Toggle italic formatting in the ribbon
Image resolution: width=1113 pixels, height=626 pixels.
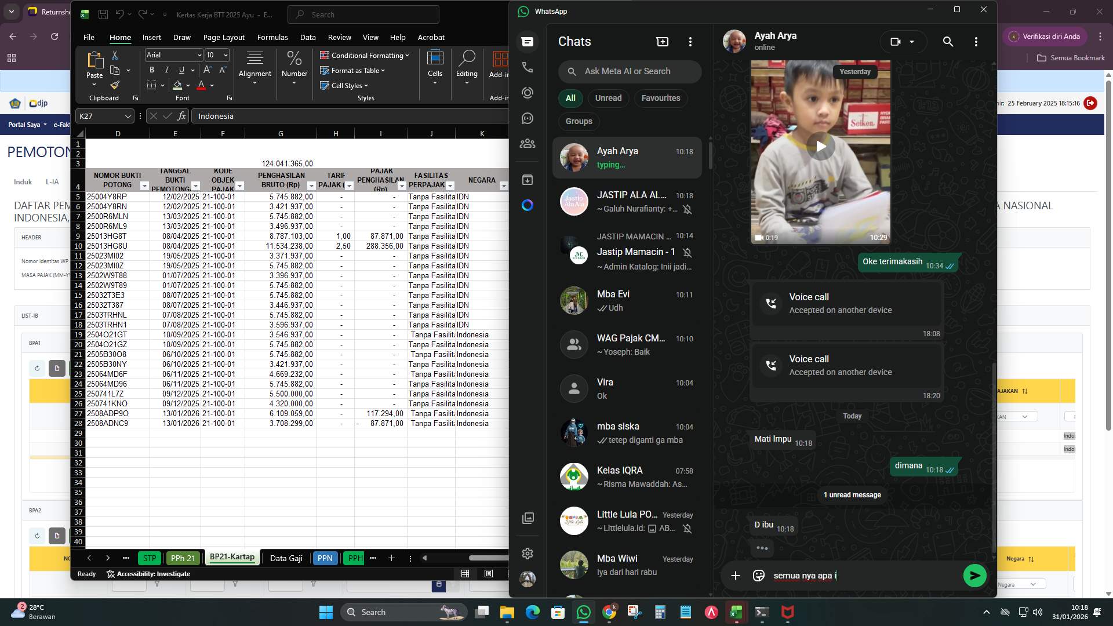point(166,70)
